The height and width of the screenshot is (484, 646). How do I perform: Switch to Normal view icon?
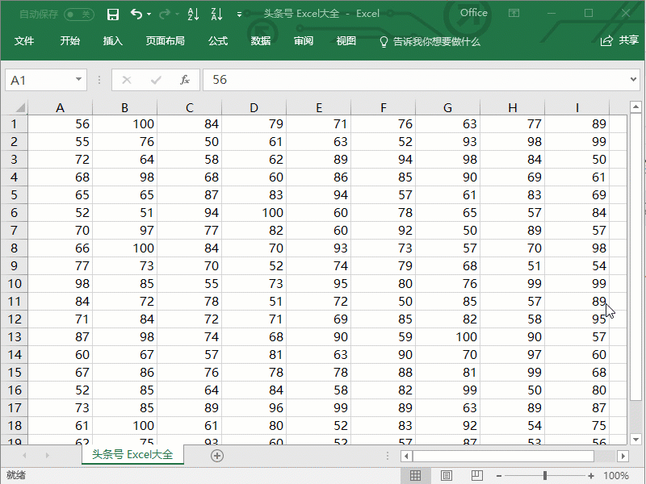(415, 476)
